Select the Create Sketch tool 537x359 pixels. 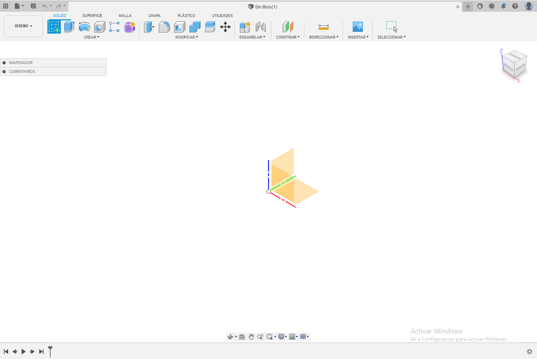(54, 27)
